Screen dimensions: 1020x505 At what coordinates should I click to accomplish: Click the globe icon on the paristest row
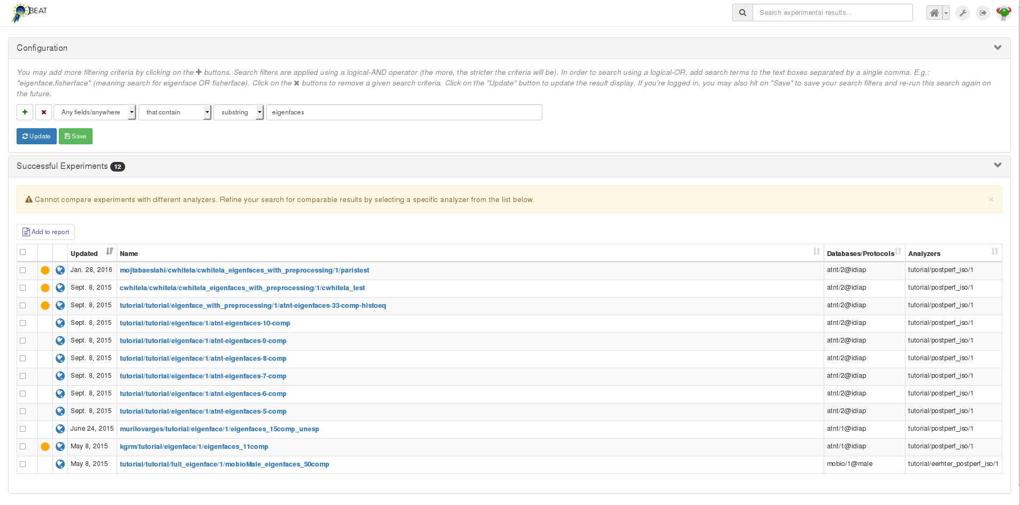click(x=60, y=270)
